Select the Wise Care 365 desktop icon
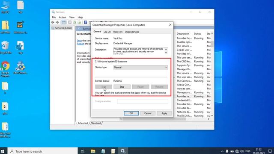This screenshot has height=154, width=274. [x=5, y=130]
